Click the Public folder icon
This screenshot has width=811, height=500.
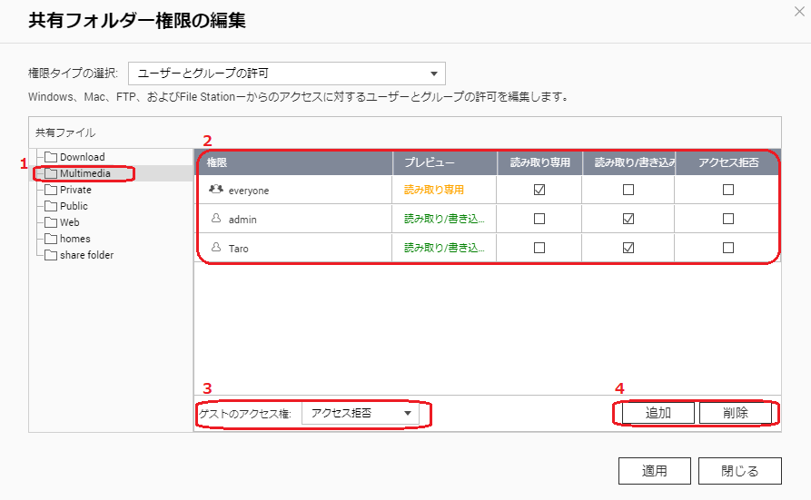(x=51, y=206)
